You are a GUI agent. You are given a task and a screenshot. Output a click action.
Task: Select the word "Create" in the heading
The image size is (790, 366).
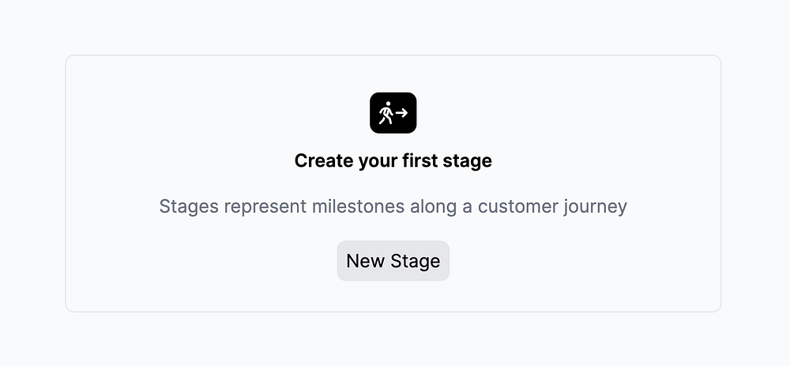click(x=323, y=160)
